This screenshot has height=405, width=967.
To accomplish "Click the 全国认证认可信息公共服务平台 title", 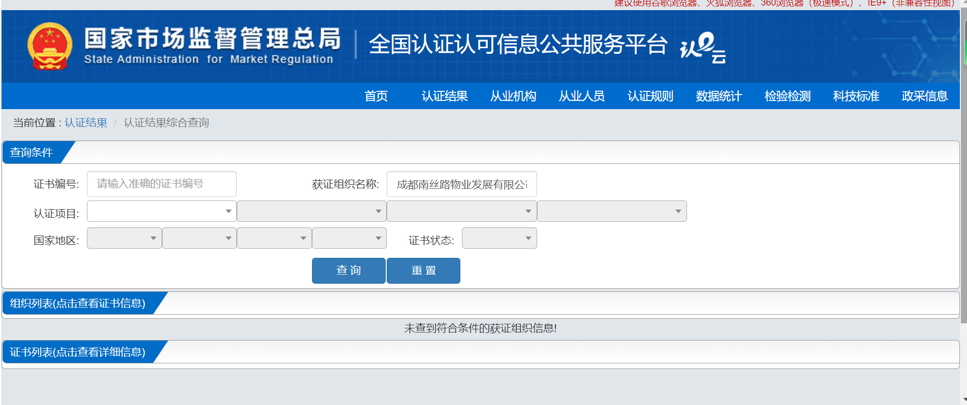I will (518, 44).
